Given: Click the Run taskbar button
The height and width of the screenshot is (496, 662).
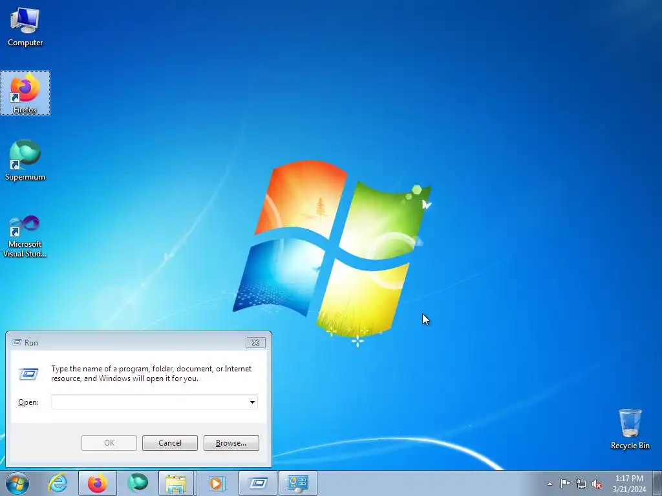Looking at the screenshot, I should point(258,483).
